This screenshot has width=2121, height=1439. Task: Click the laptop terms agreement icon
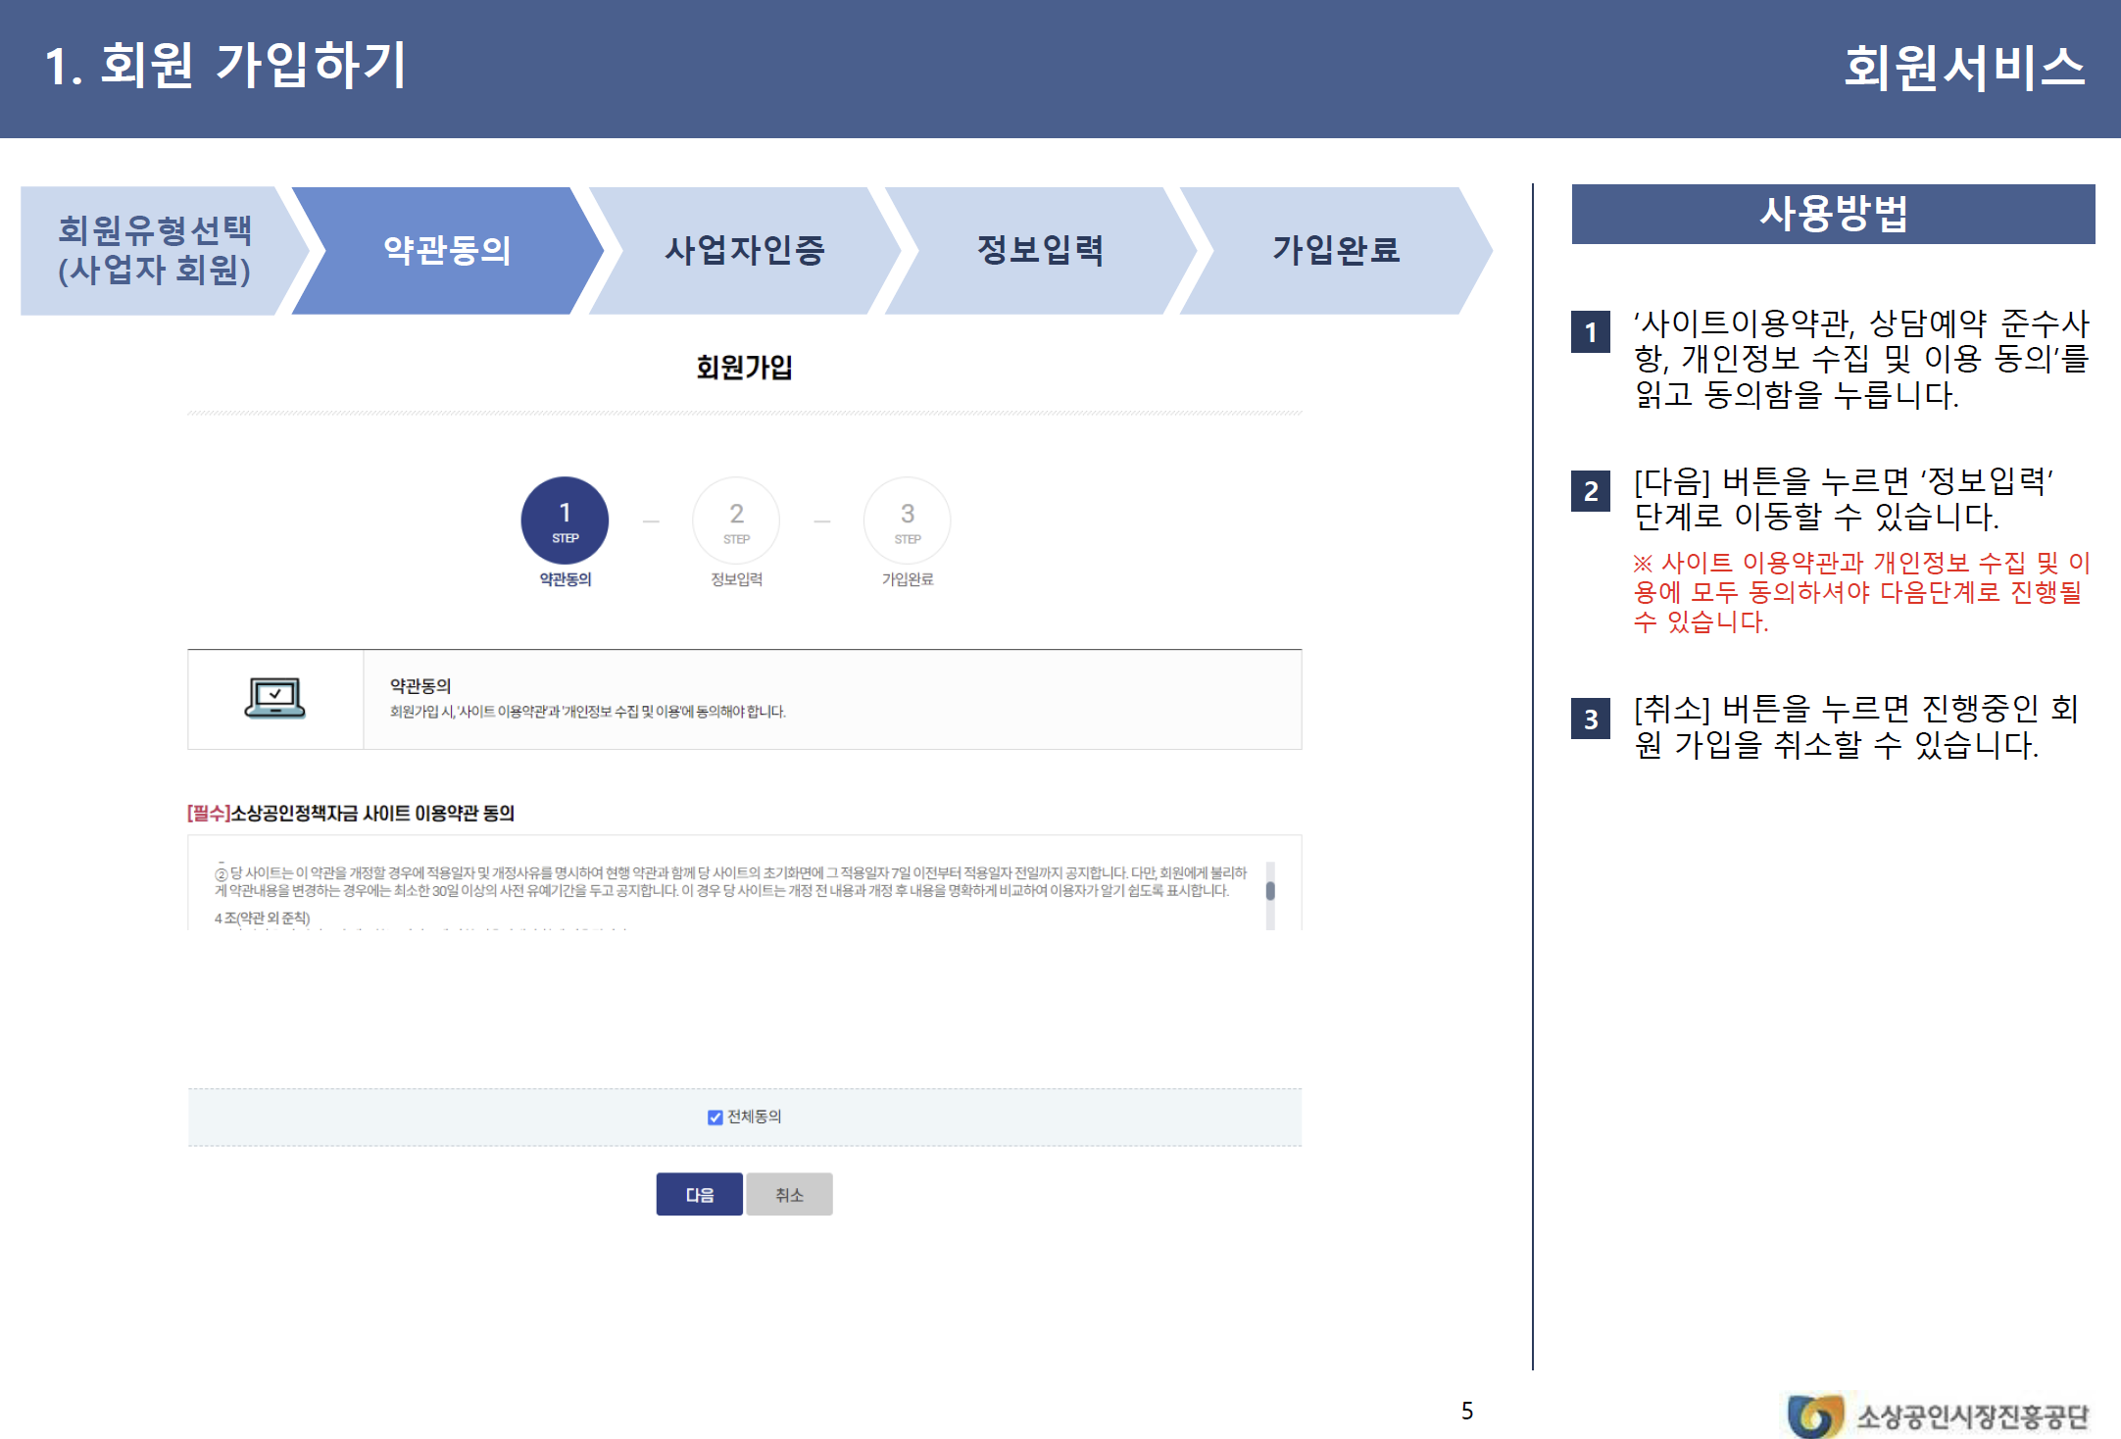[274, 699]
